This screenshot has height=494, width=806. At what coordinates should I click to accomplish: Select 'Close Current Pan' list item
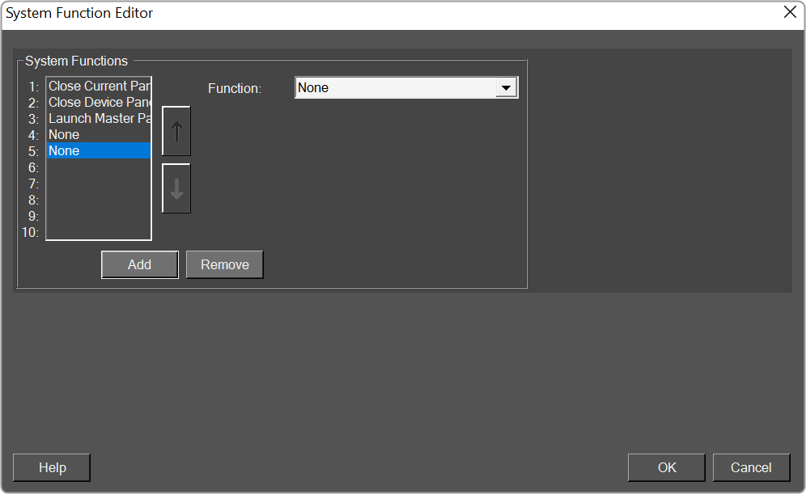[99, 86]
